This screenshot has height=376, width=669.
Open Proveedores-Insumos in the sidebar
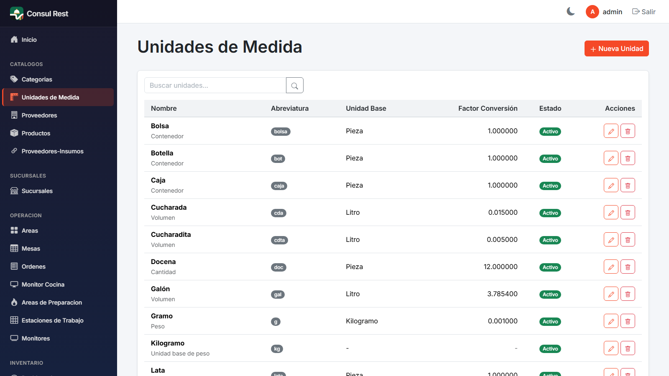pos(58,151)
